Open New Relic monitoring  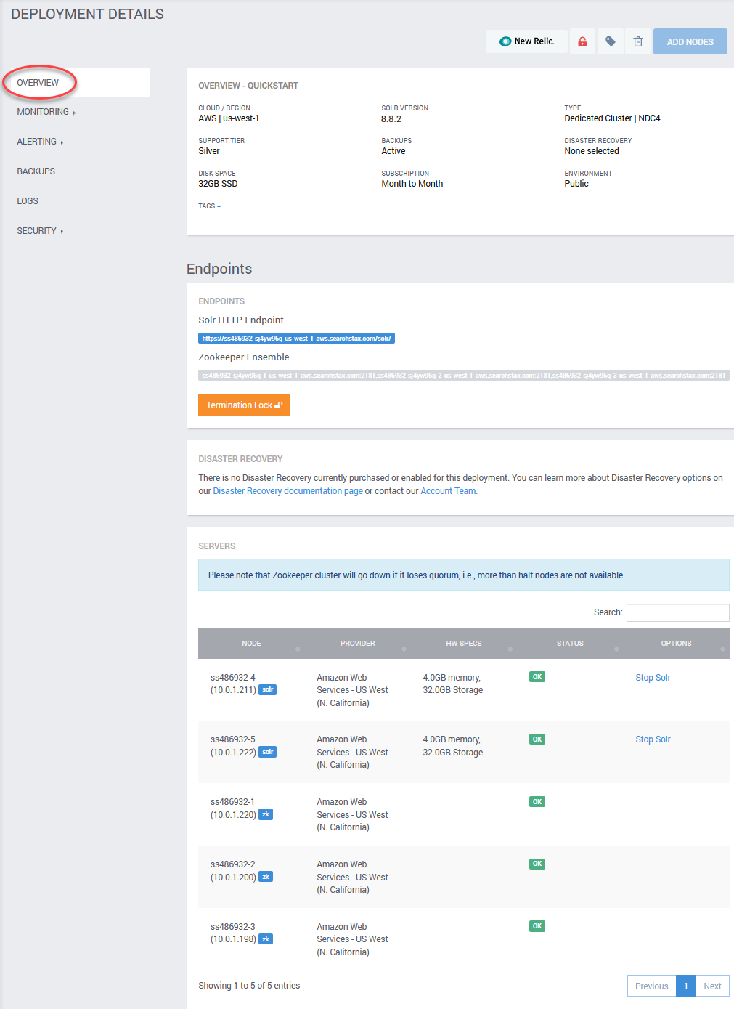pos(526,41)
